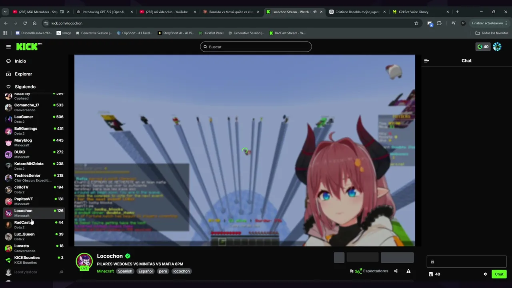Open Luz_Queen channel in sidebar

(x=34, y=236)
